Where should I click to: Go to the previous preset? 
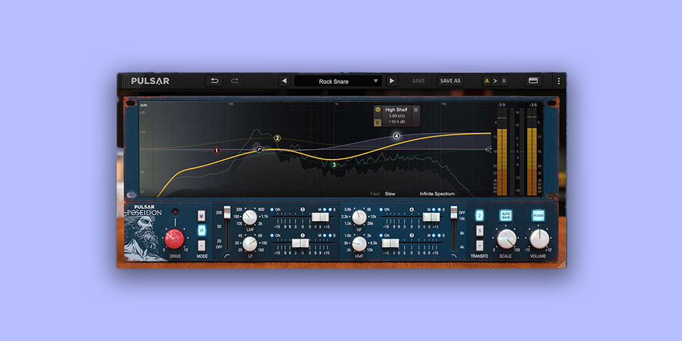pyautogui.click(x=284, y=81)
